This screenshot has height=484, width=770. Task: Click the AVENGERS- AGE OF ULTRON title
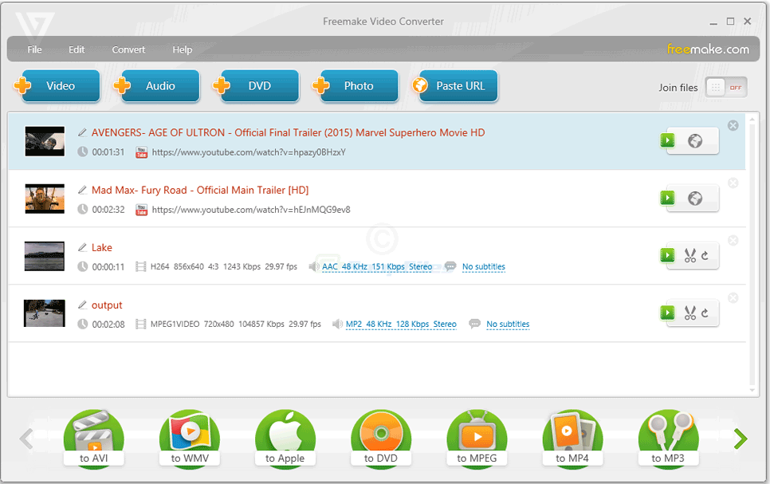coord(288,132)
